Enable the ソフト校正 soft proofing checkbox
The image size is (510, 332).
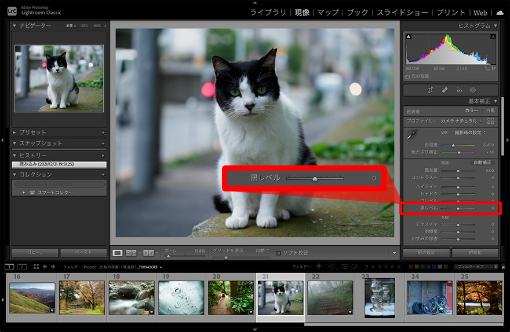click(279, 253)
